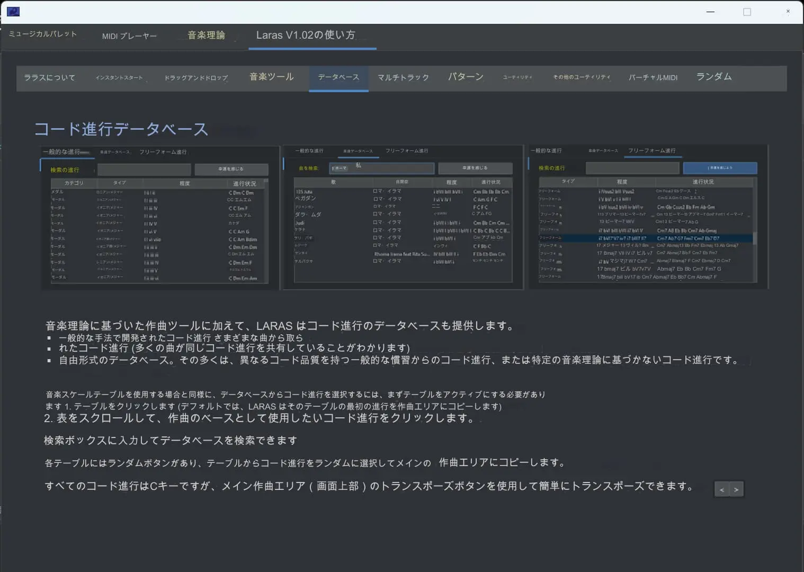Viewport: 804px width, 572px height.
Task: Click the コード進行データベース heading
Action: pos(121,129)
